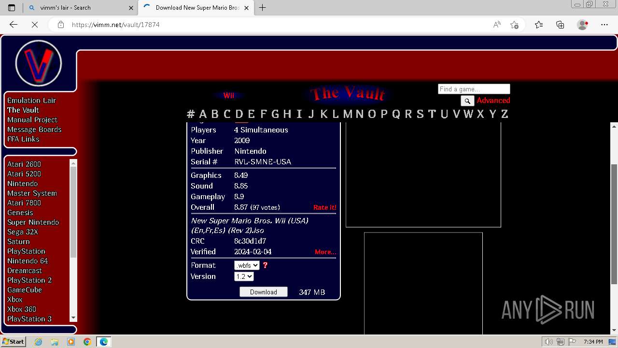
Task: Open browser Collections
Action: pos(560,25)
